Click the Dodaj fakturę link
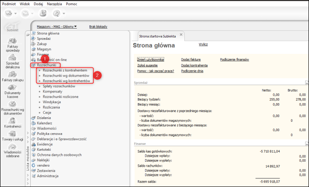The width and height of the screenshot is (309, 187). click(x=191, y=59)
